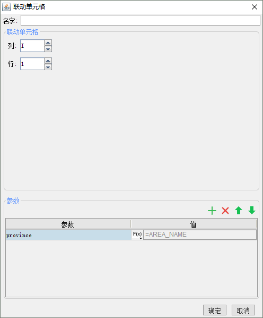
Task: Open the F(x) value type dropdown
Action: pos(137,235)
